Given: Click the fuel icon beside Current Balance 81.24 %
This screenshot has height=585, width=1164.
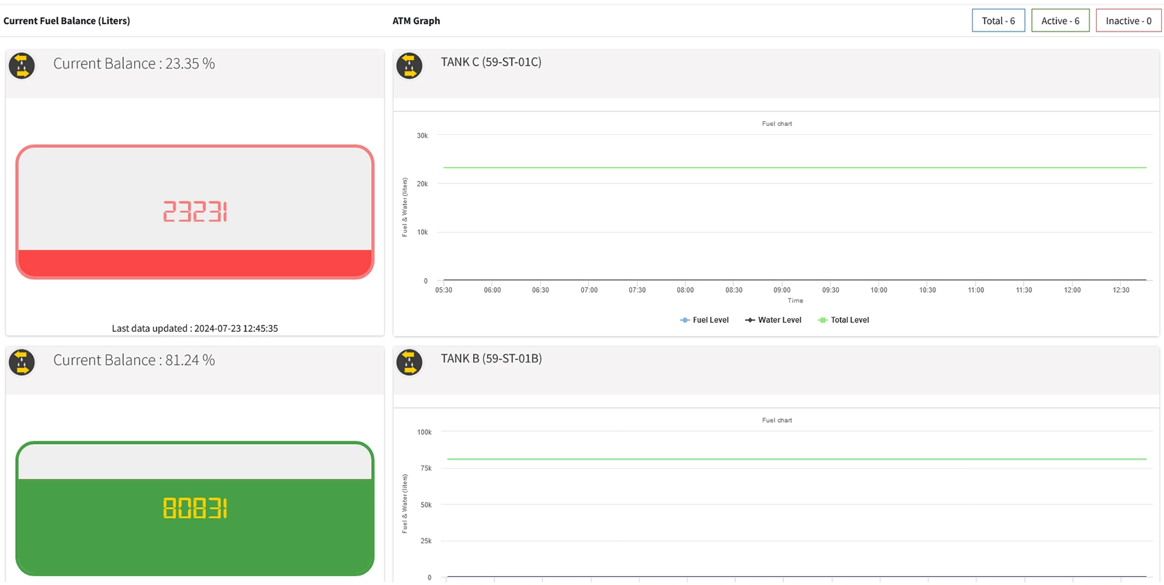Looking at the screenshot, I should (x=22, y=363).
